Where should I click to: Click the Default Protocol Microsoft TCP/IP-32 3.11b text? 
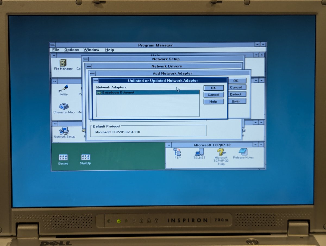pos(118,132)
